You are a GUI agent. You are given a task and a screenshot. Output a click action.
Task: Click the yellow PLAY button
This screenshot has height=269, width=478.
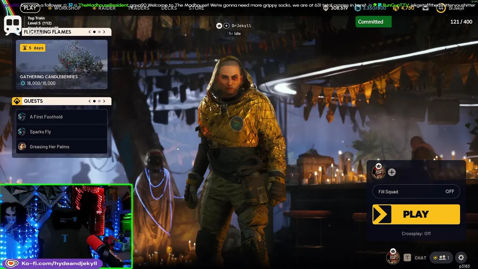[416, 214]
